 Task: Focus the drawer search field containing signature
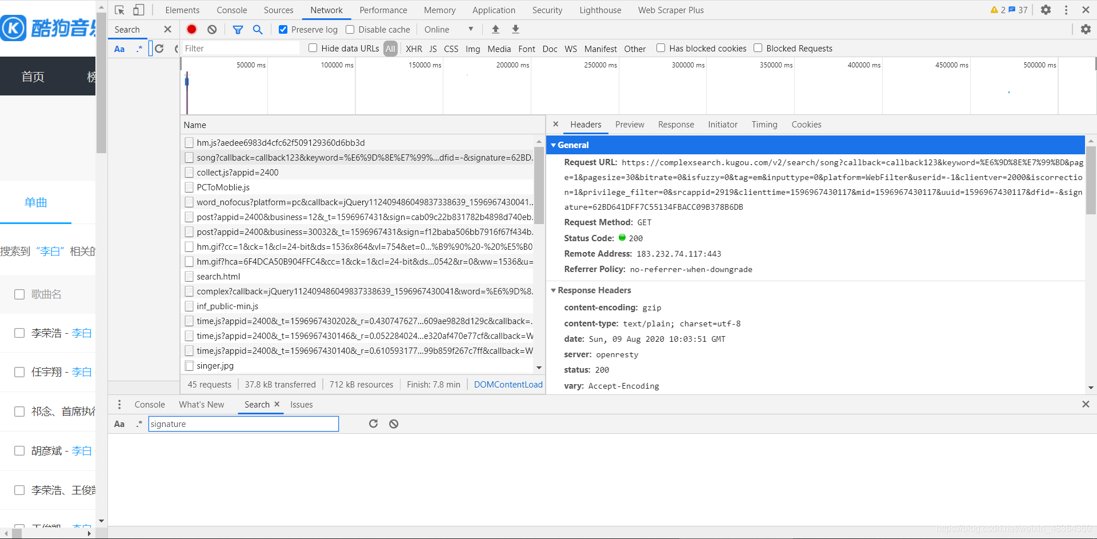tap(243, 424)
